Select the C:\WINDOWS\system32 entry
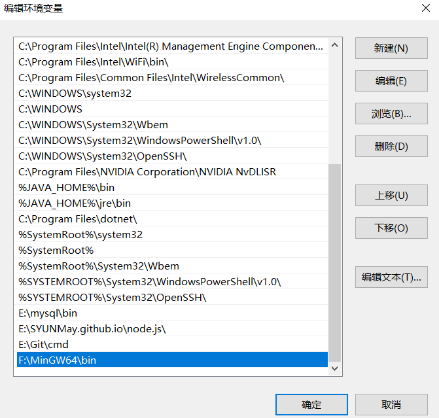Image resolution: width=439 pixels, height=418 pixels. (172, 94)
